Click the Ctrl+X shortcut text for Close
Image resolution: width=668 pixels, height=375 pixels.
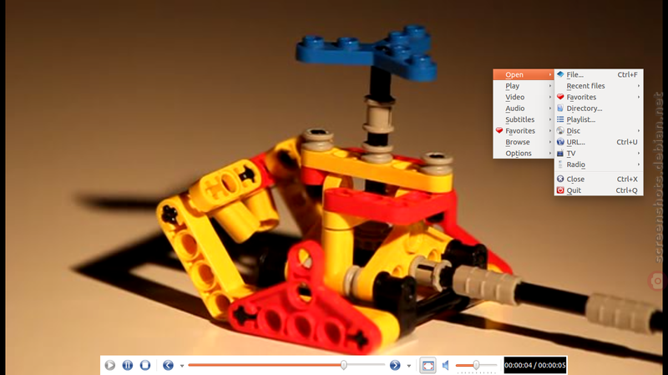click(x=627, y=179)
